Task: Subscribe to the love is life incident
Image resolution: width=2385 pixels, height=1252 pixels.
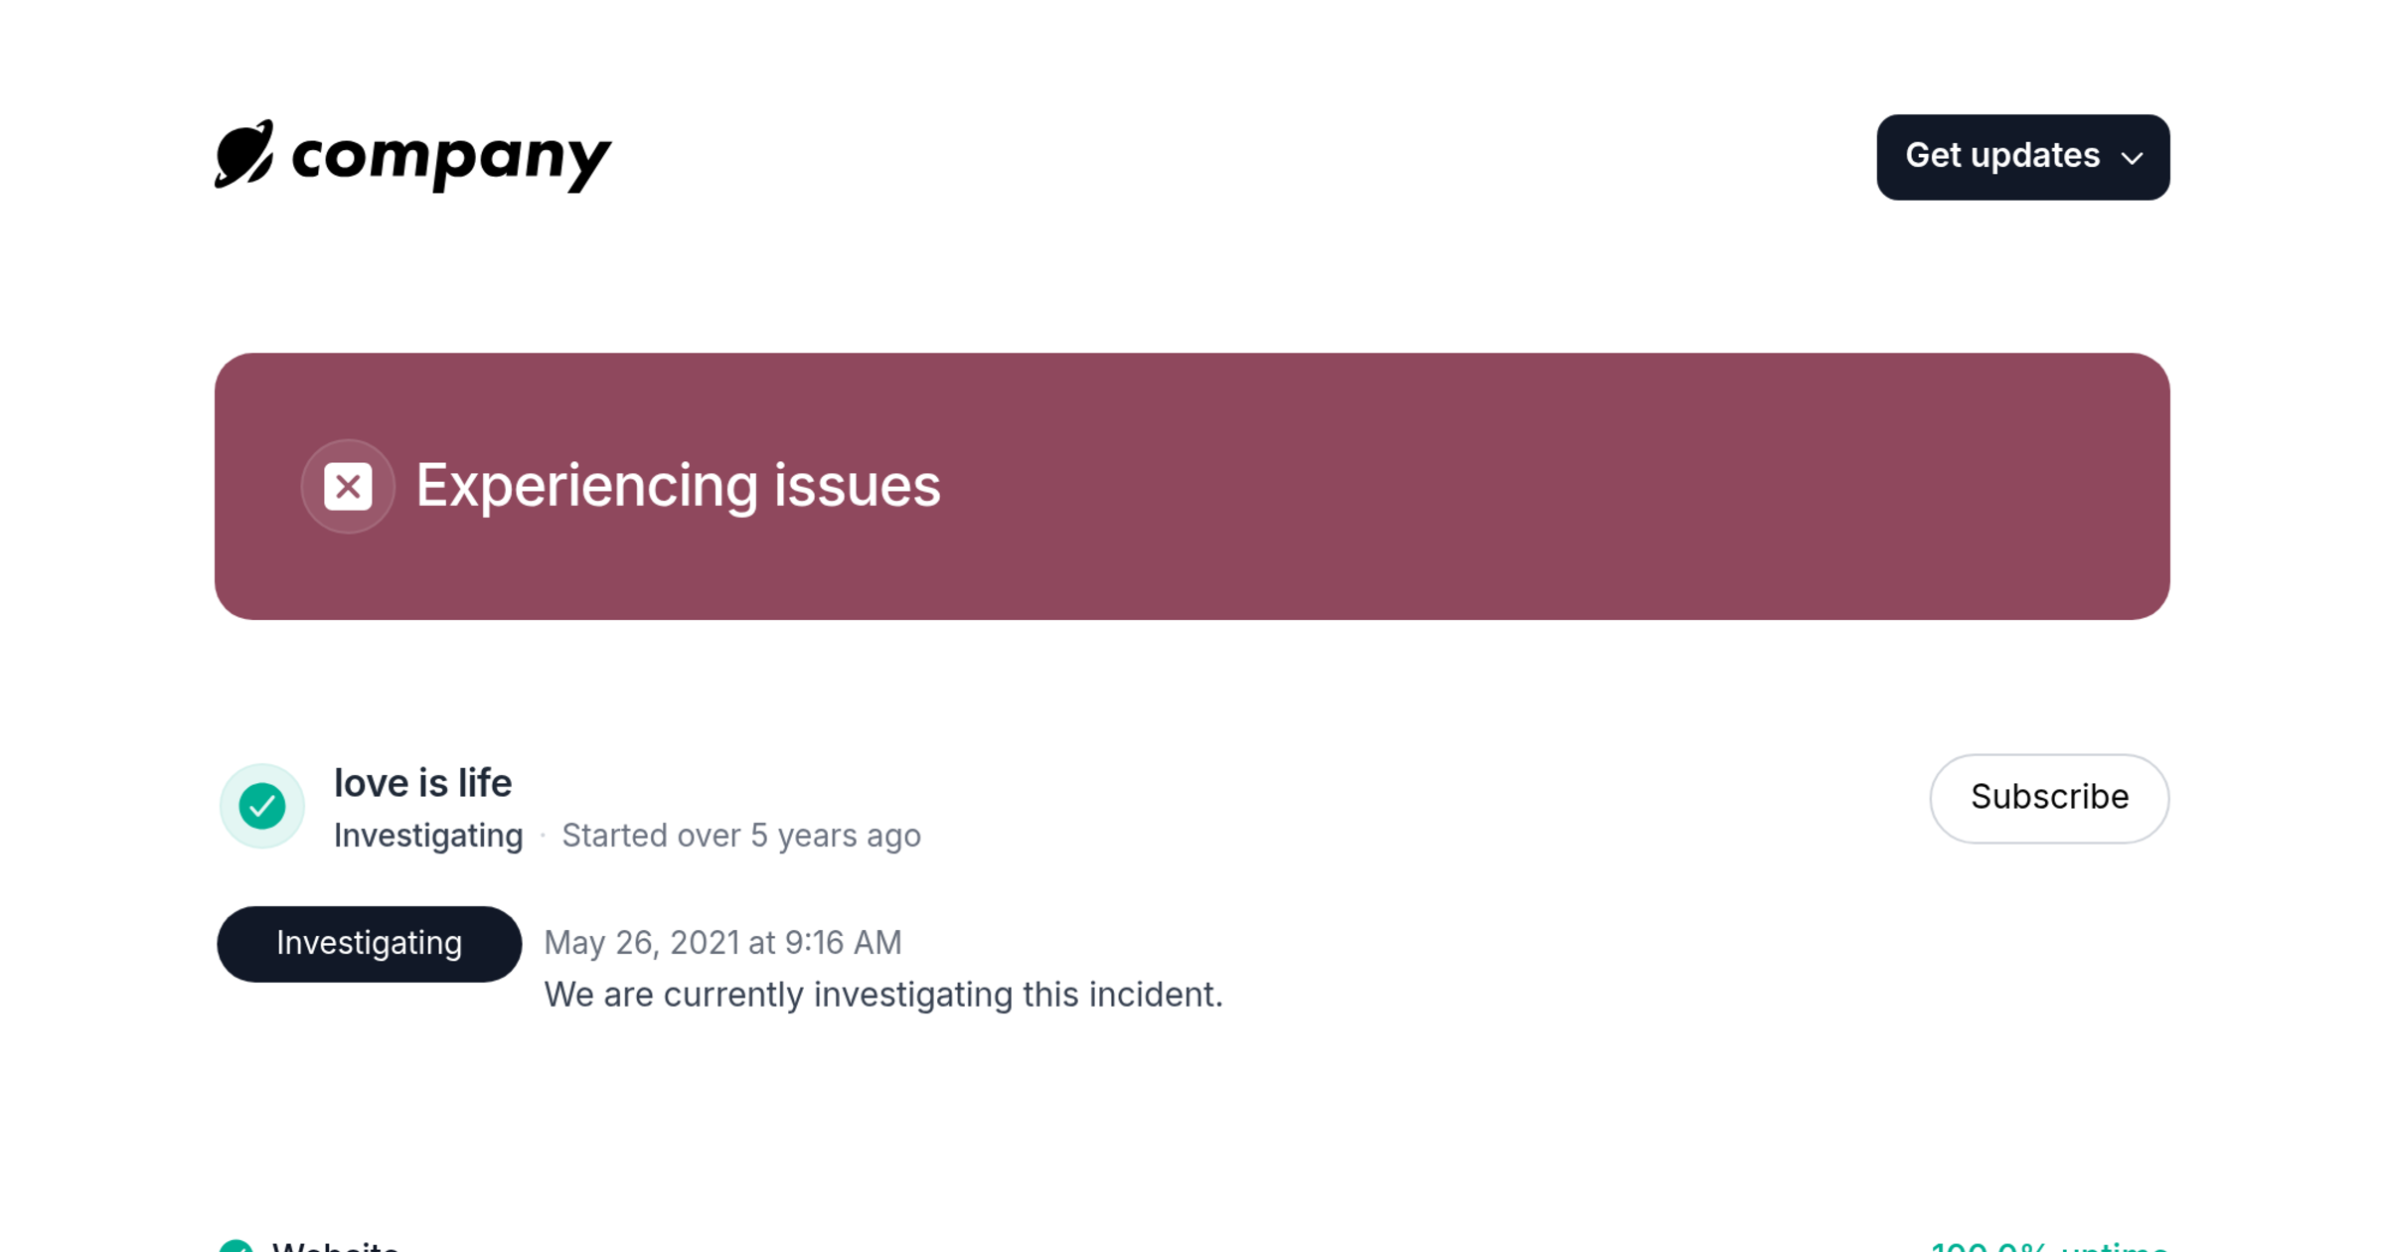Action: (x=2049, y=798)
